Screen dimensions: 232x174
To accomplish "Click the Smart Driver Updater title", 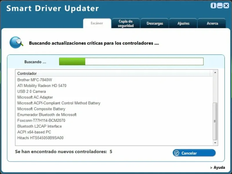I will [x=52, y=8].
